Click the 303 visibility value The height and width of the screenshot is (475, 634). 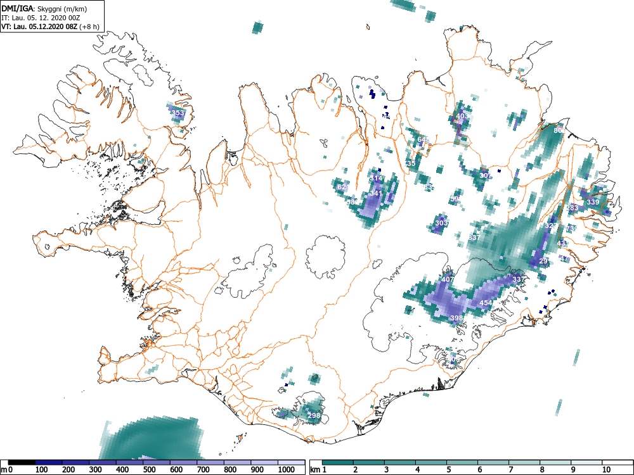pos(441,223)
